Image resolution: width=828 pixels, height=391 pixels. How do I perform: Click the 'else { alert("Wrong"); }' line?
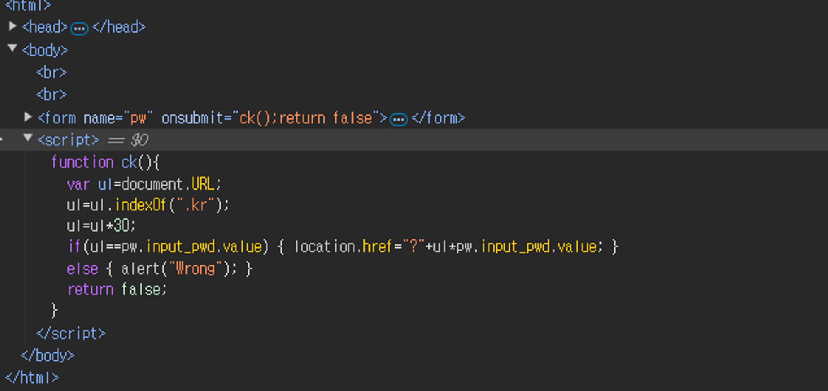[x=160, y=269]
